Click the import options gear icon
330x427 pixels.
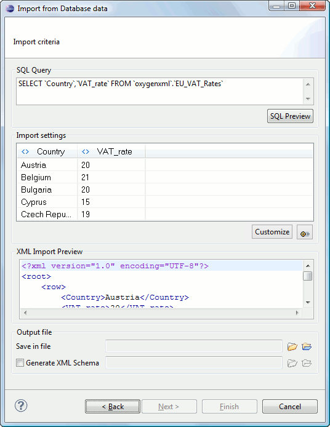click(305, 232)
